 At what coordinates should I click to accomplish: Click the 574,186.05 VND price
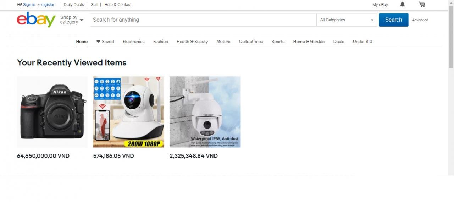(x=113, y=156)
